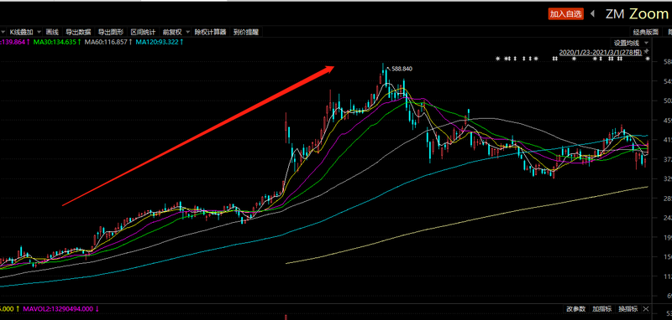This screenshot has width=672, height=320.
Task: Click the 加入自选 add-to-watchlist button
Action: tap(566, 14)
